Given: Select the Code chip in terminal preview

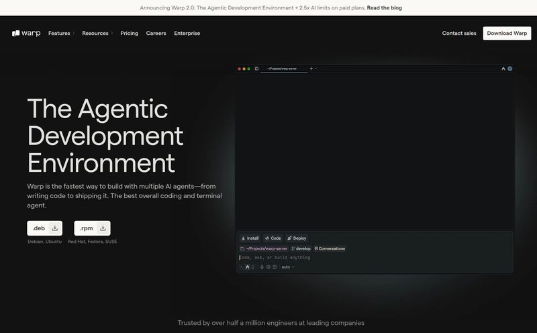Looking at the screenshot, I should (x=273, y=238).
